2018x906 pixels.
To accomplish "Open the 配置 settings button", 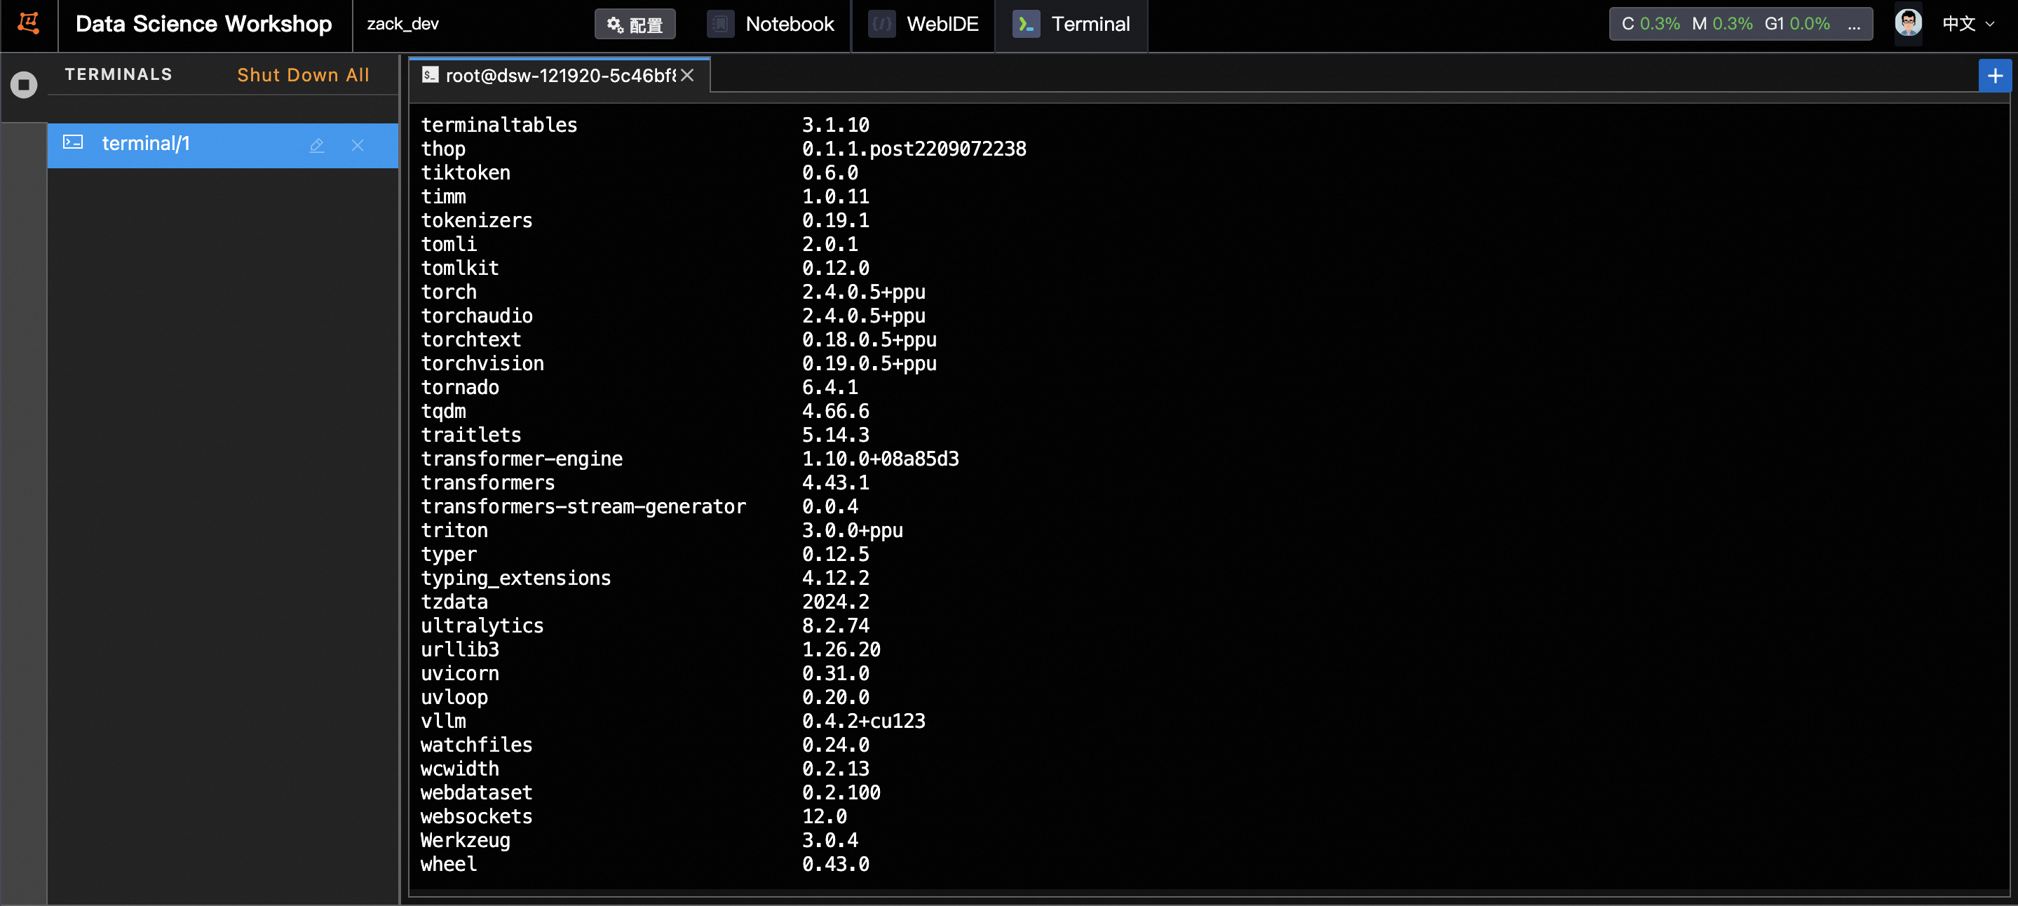I will [635, 25].
